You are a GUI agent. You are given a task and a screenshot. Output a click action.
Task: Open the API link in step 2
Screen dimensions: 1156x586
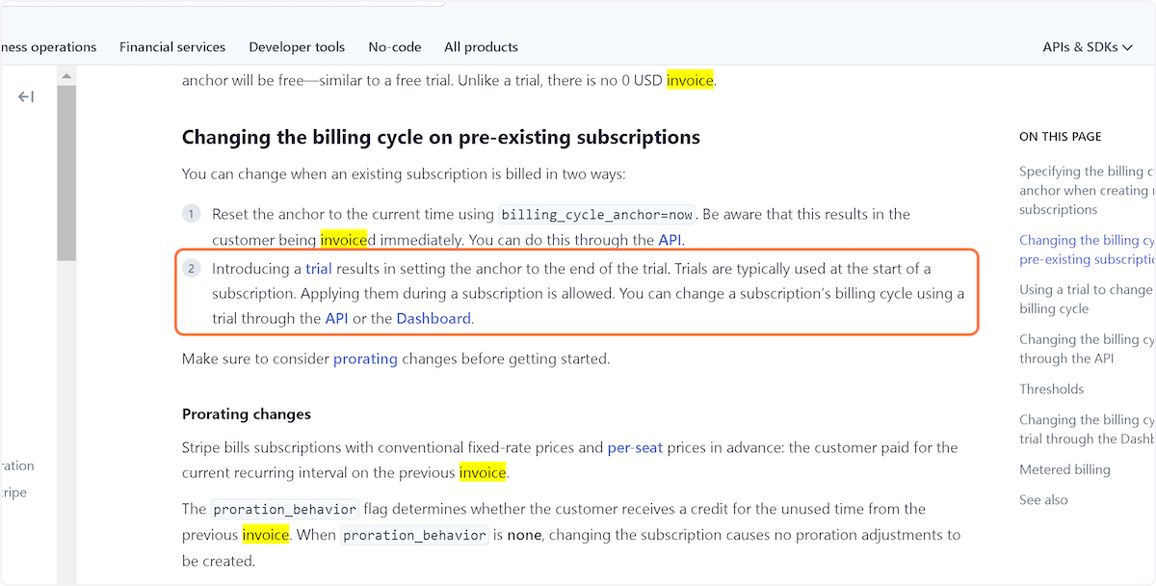tap(336, 318)
